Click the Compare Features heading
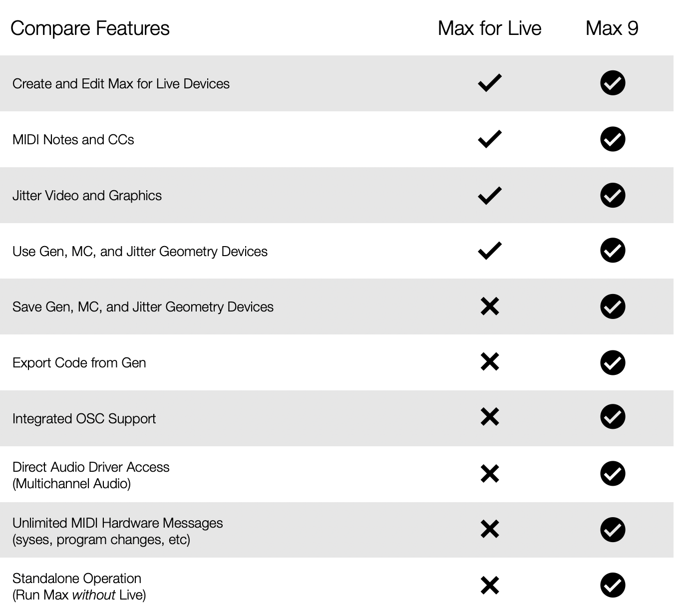674x614 pixels. pos(90,28)
